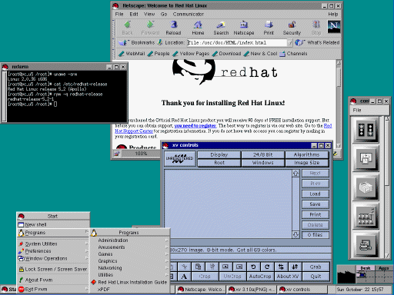Open the Algorithms menu in xv controls
The image size is (394, 295).
pyautogui.click(x=307, y=154)
